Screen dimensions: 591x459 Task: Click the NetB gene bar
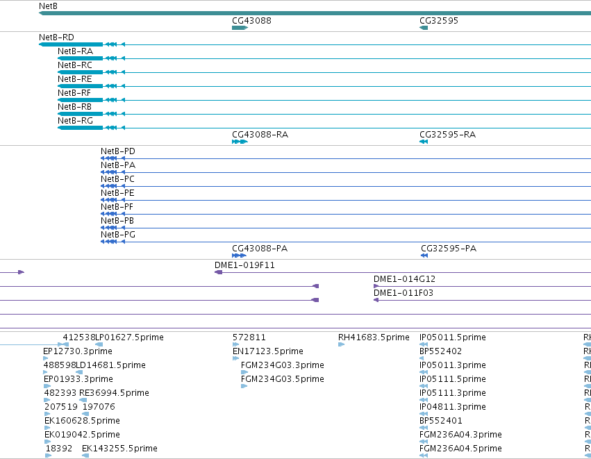(315, 14)
